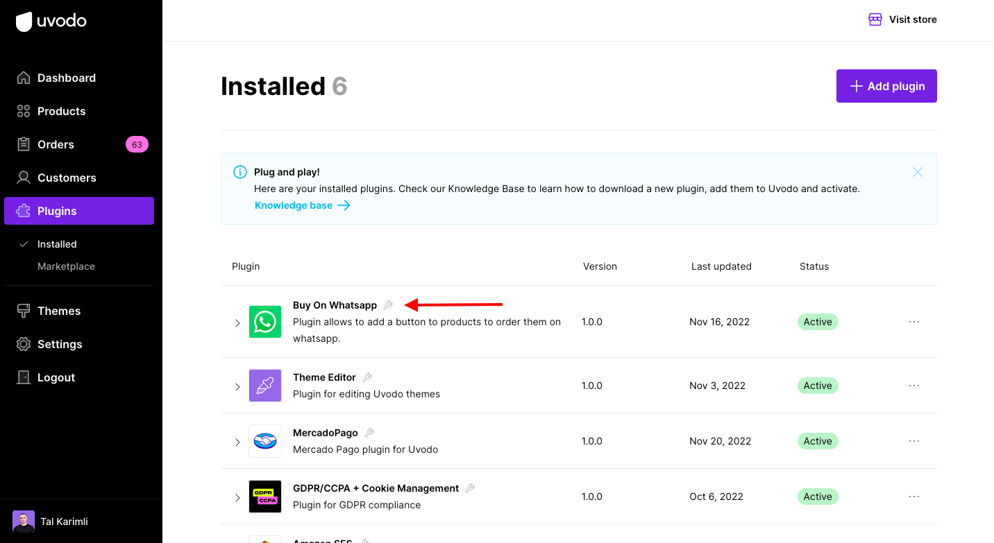994x543 pixels.
Task: Open more options for Buy On Whatsapp
Action: pos(914,322)
